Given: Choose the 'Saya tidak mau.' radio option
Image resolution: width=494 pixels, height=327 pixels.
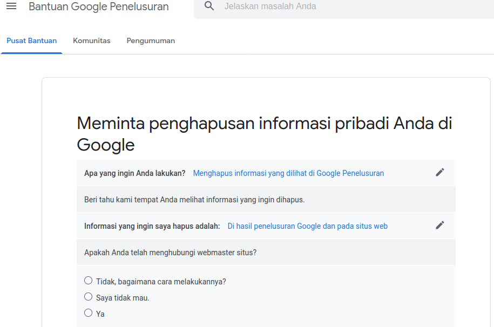Looking at the screenshot, I should [89, 297].
